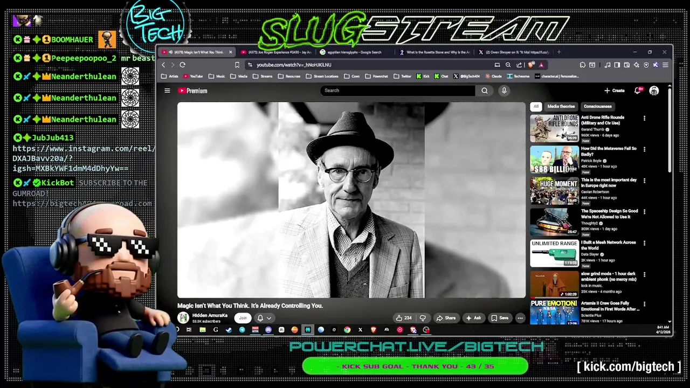Viewport: 690px width, 388px height.
Task: Click the YouTube search input field
Action: click(398, 91)
